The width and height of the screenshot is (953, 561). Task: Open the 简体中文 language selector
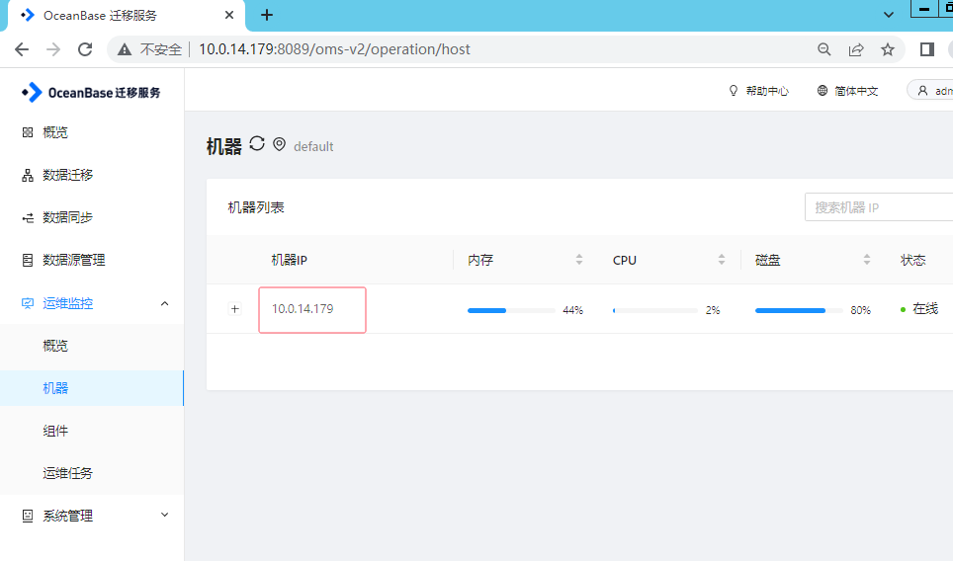tap(856, 91)
